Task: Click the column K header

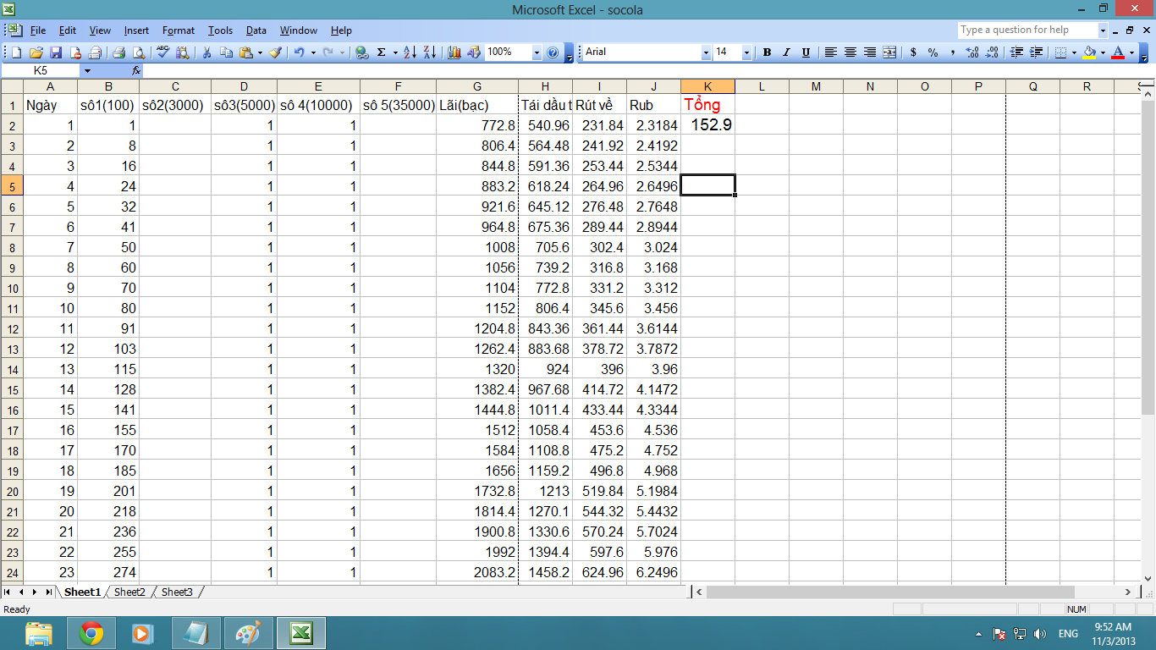Action: pyautogui.click(x=707, y=86)
